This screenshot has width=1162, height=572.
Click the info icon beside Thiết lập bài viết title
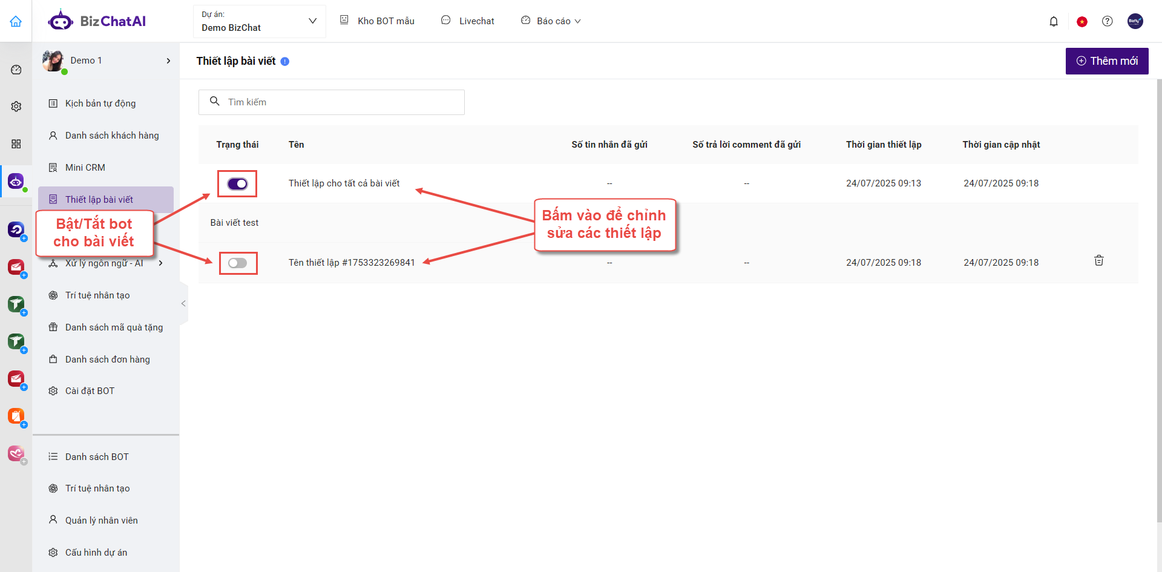point(285,61)
